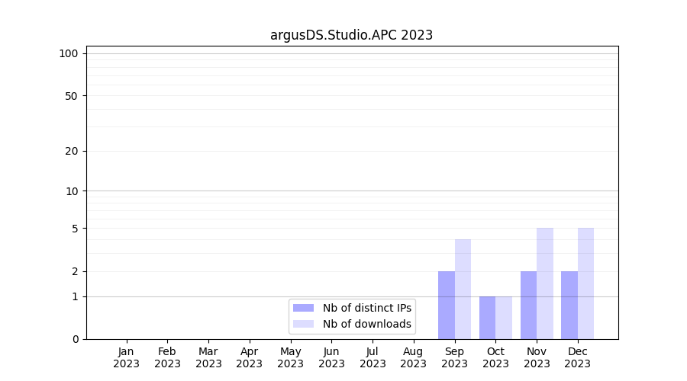Image resolution: width=687 pixels, height=381 pixels.
Task: Select the 'Nb of distinct IPs' legend label
Action: (366, 308)
